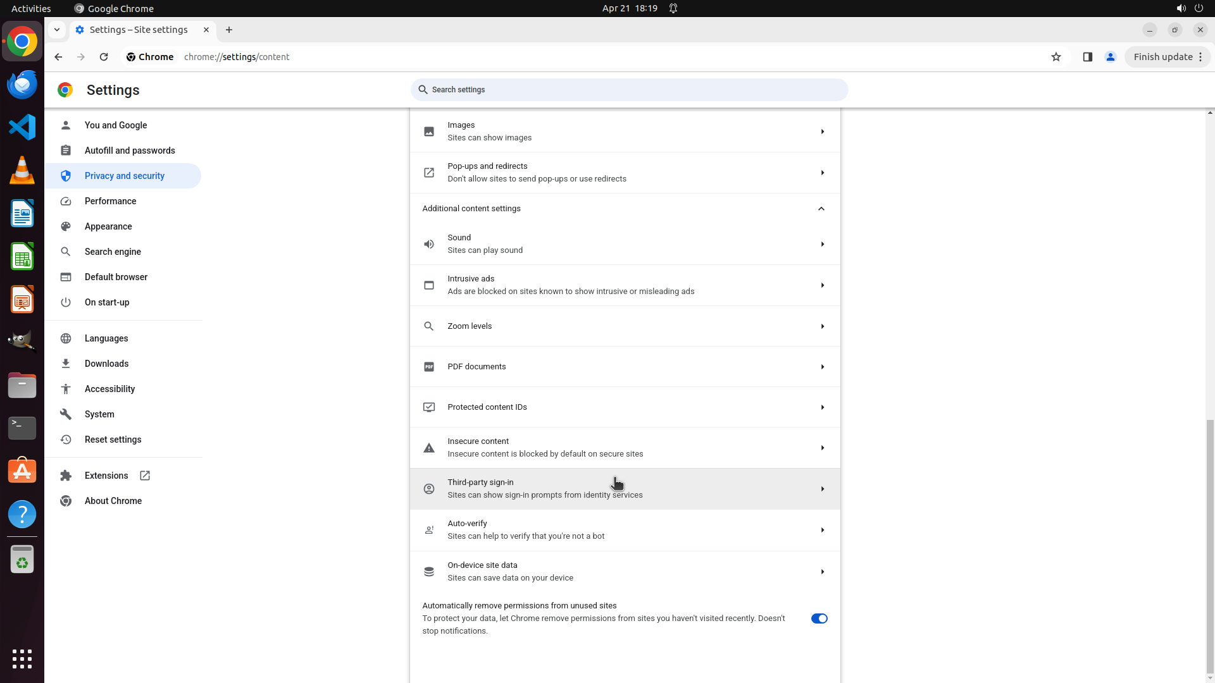Click the Extensions external link icon

(145, 476)
